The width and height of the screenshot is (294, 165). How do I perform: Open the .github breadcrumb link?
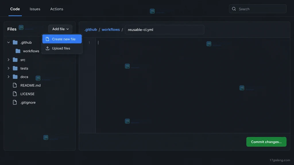coord(90,30)
